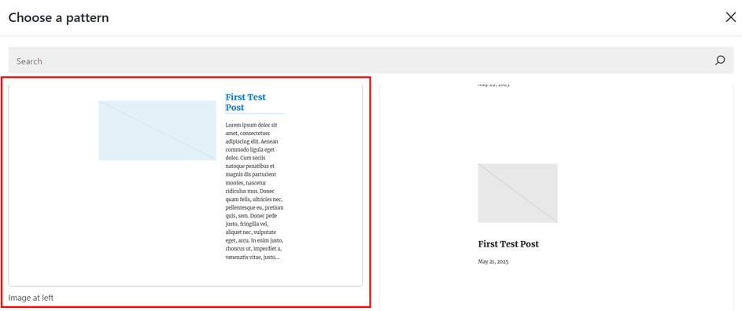The width and height of the screenshot is (742, 311).
Task: Click the Image at left label
Action: click(x=31, y=298)
